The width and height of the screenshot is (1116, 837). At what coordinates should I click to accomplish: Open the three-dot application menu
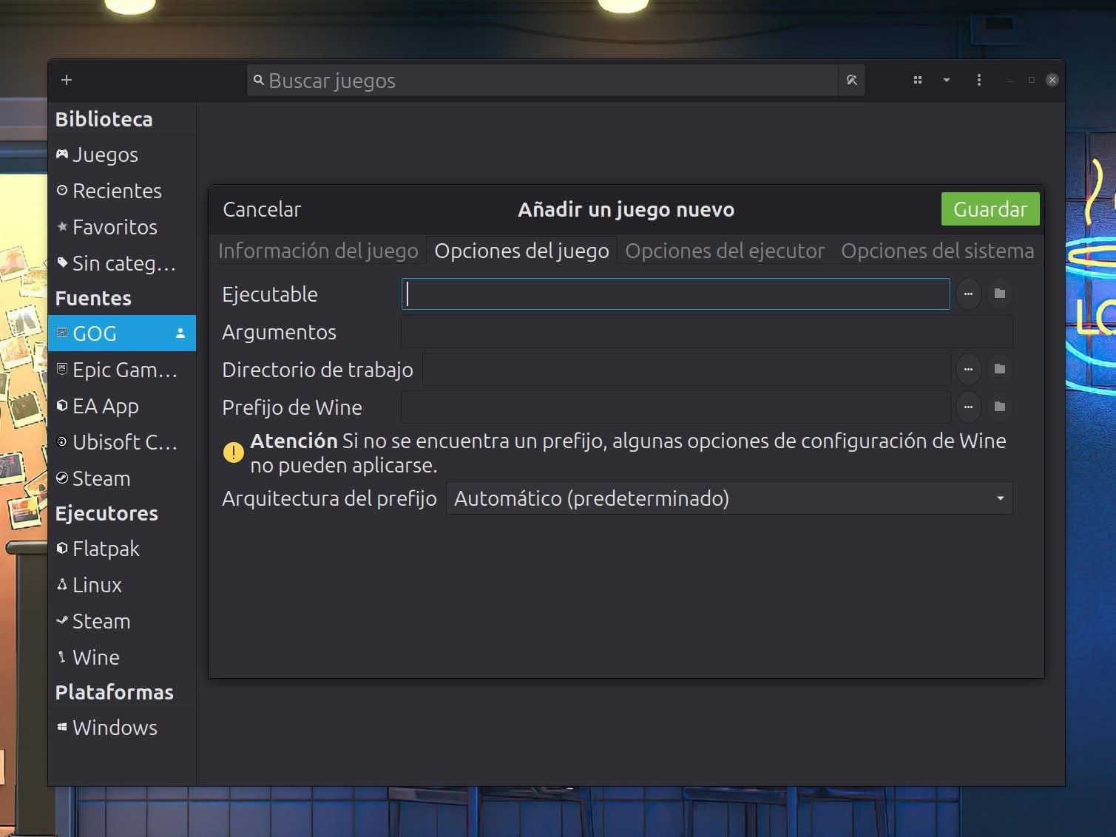pyautogui.click(x=978, y=80)
